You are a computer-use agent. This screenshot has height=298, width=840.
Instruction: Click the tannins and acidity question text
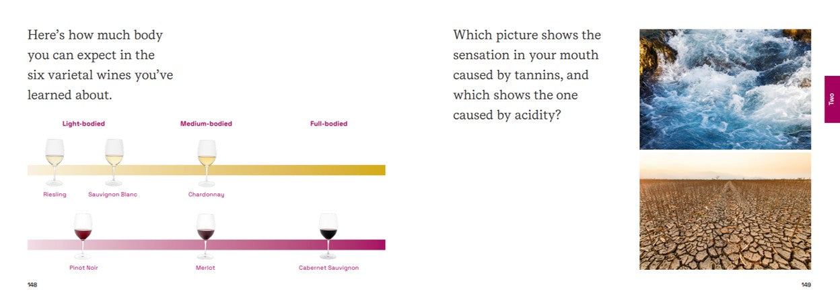tap(526, 75)
